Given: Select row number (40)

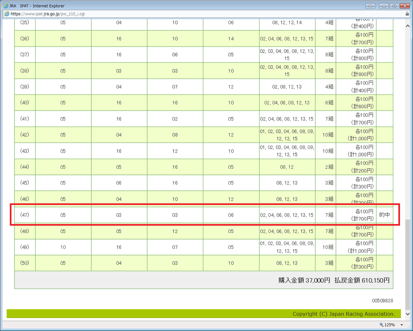Looking at the screenshot, I should 25,102.
